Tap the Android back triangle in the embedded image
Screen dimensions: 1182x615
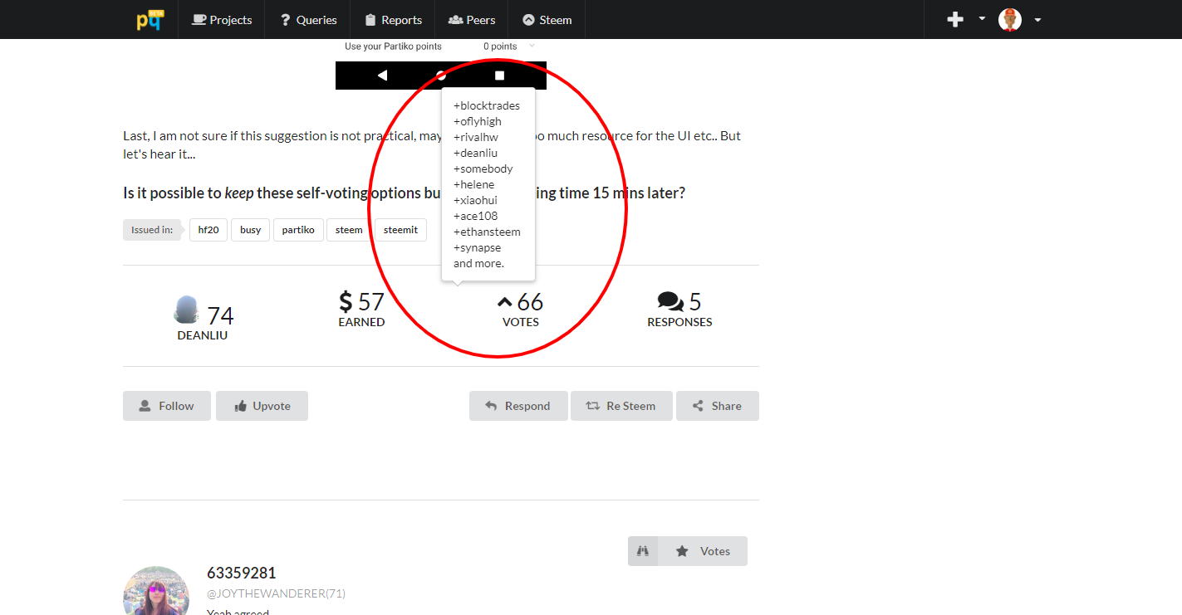point(382,76)
